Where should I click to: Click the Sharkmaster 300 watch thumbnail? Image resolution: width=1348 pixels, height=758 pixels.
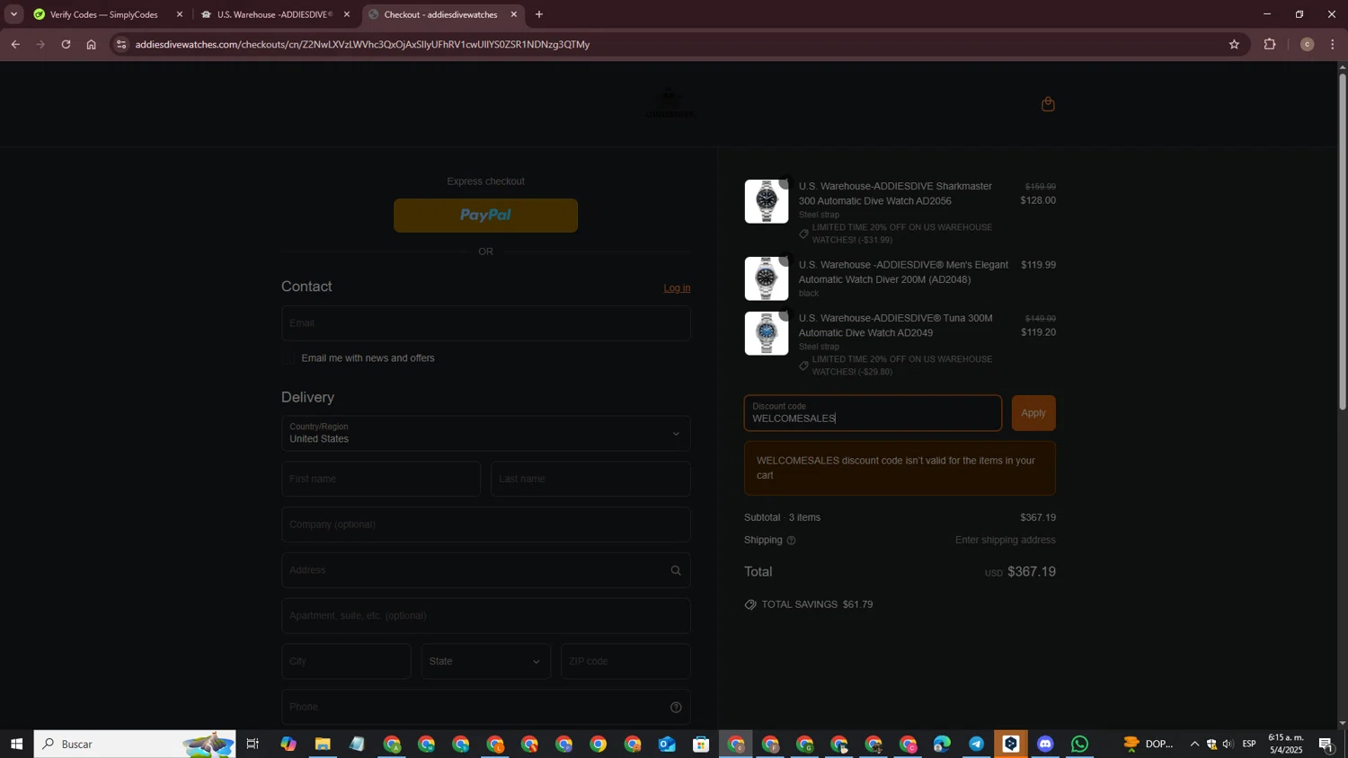click(x=767, y=201)
